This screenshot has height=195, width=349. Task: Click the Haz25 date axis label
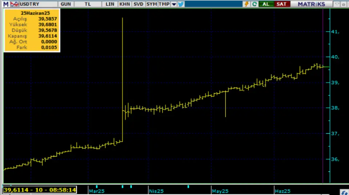tap(282, 191)
